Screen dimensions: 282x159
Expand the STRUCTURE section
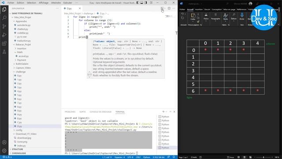tap(17, 149)
